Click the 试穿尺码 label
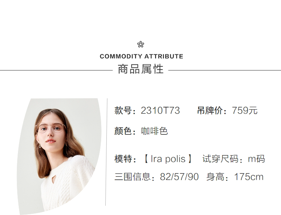Screen dimensions: 281x215 click(220, 159)
